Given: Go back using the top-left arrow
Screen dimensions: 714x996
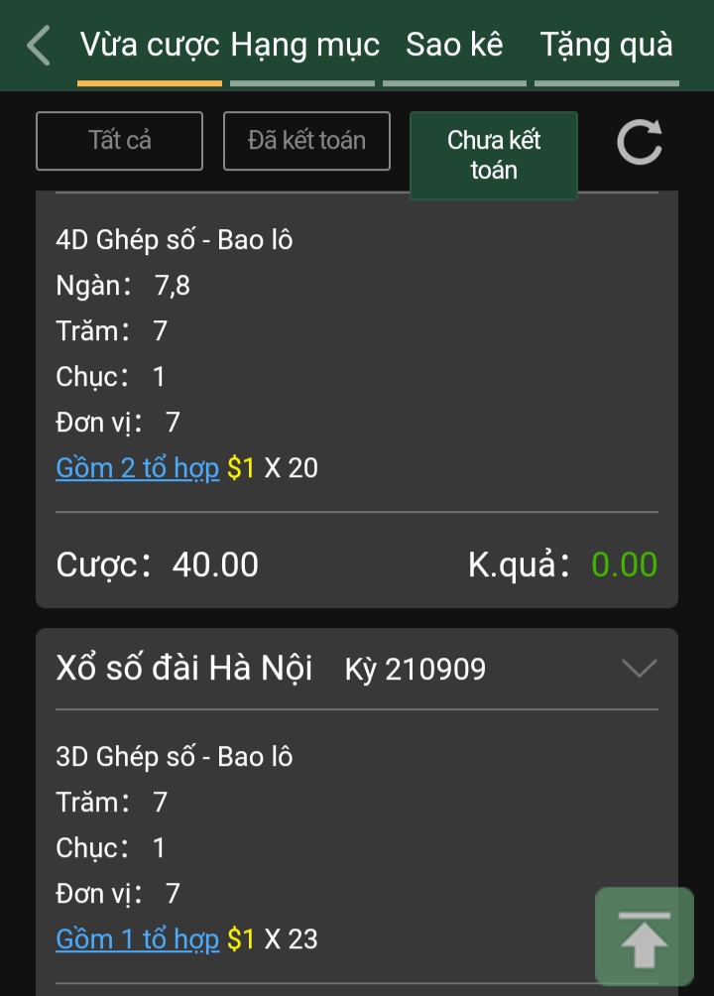Looking at the screenshot, I should pyautogui.click(x=39, y=46).
